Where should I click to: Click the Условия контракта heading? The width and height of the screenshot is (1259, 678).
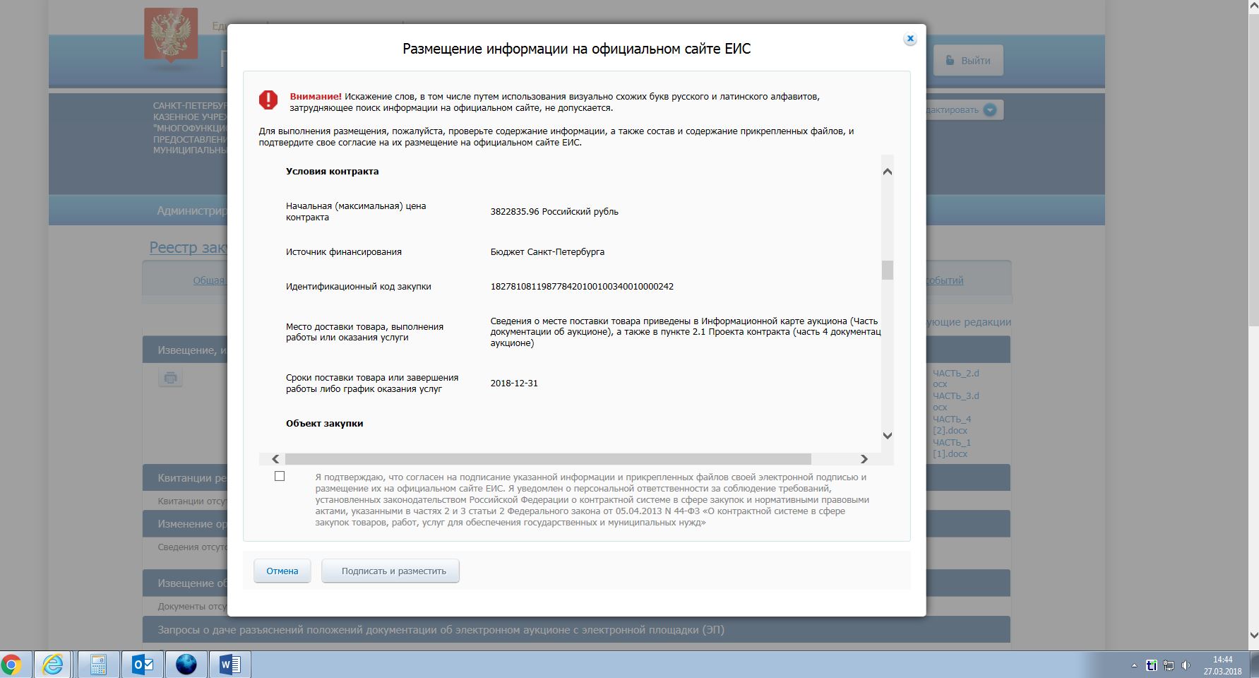pos(333,172)
